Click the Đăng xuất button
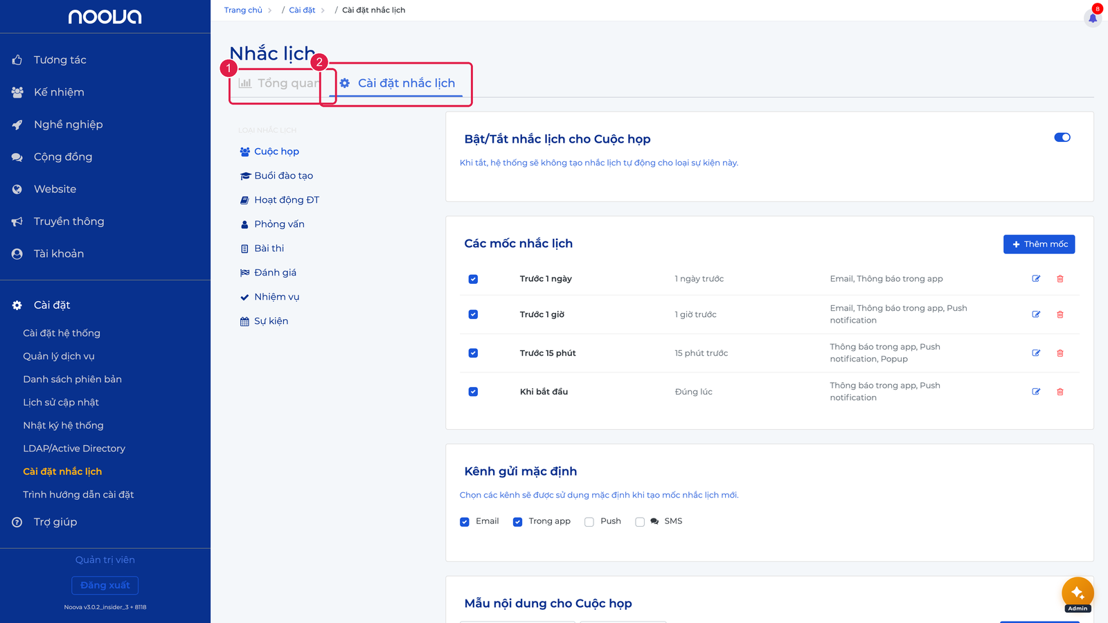Image resolution: width=1108 pixels, height=623 pixels. tap(105, 586)
